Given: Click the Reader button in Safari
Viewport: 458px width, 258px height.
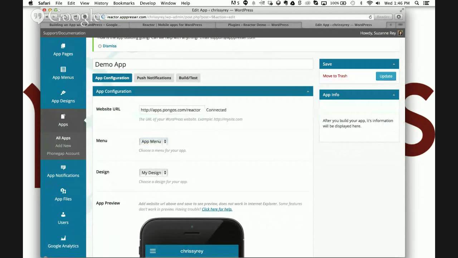Looking at the screenshot, I should click(x=383, y=17).
